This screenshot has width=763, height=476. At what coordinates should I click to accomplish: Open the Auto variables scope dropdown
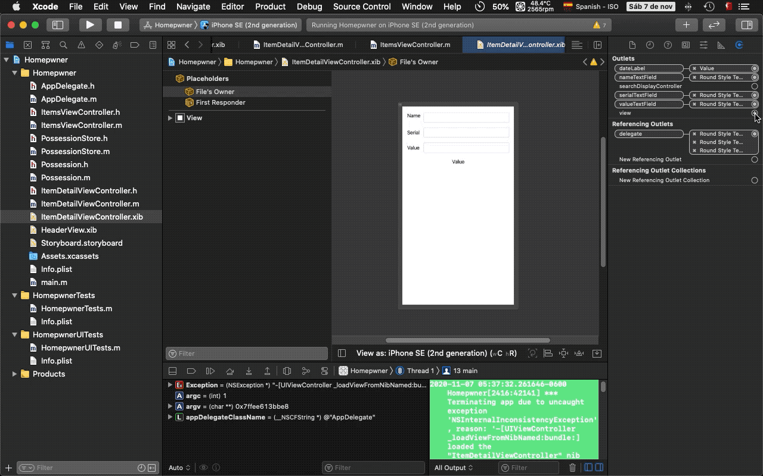click(x=179, y=468)
